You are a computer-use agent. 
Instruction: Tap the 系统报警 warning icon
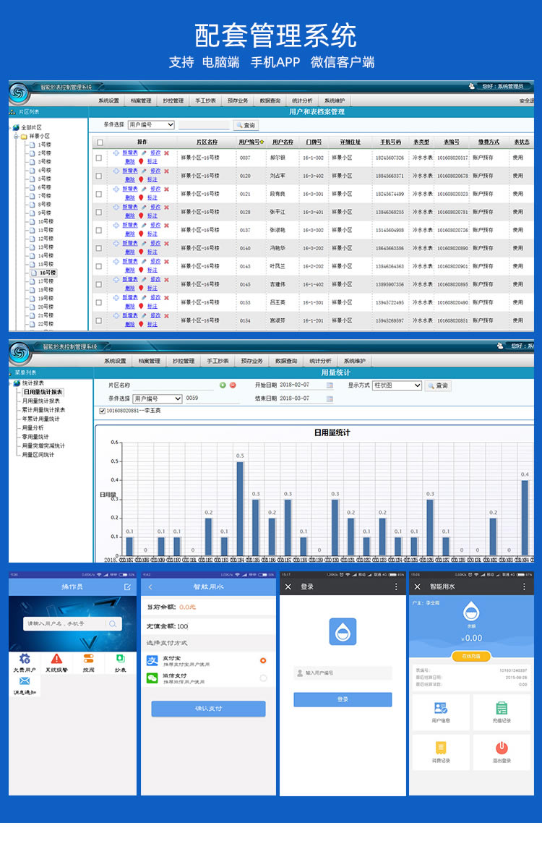coord(56,659)
